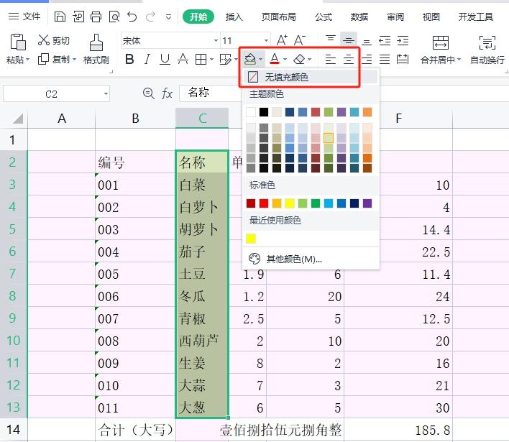This screenshot has height=442, width=509.
Task: Toggle Bold formatting
Action: (129, 60)
